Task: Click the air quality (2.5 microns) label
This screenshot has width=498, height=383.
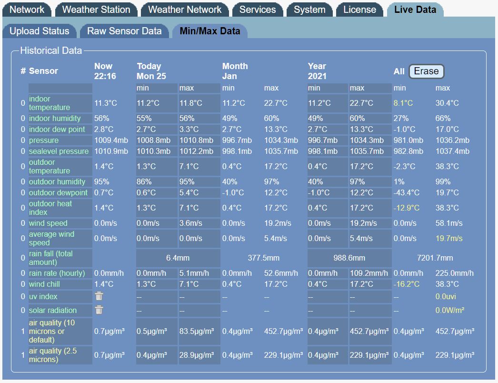Action: click(x=53, y=355)
